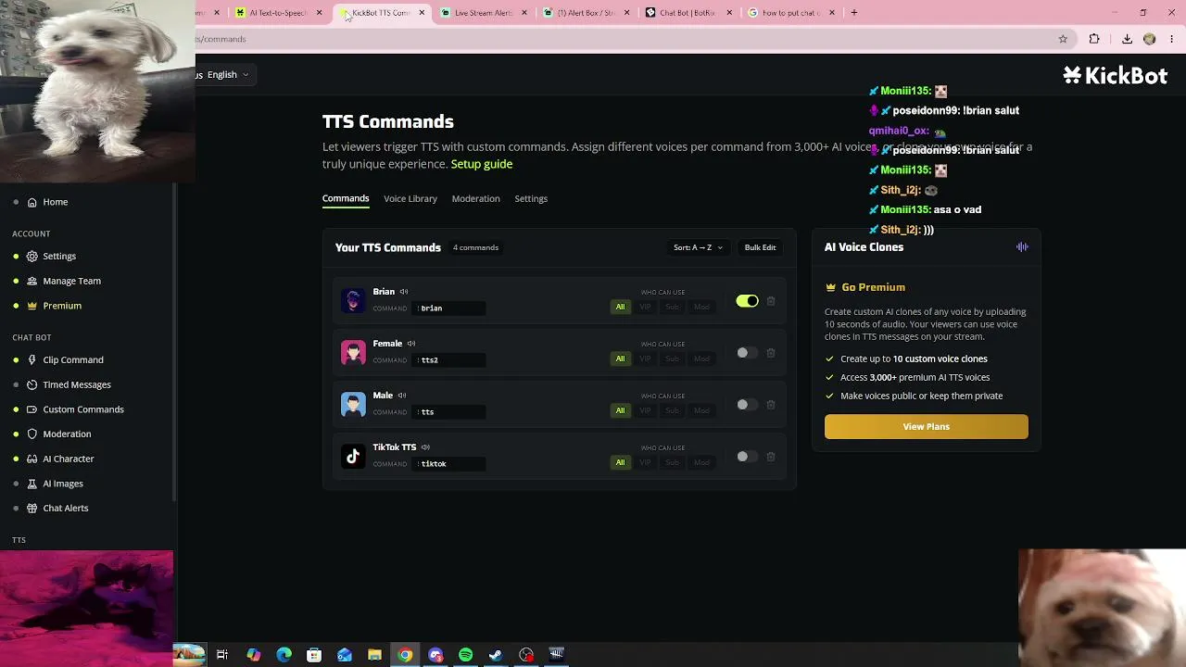Play the Female voice preview speaker icon
The width and height of the screenshot is (1186, 667).
411,344
